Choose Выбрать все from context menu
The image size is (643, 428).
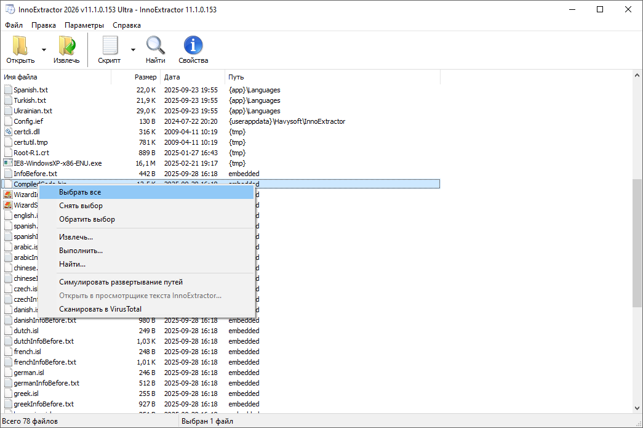click(x=80, y=192)
